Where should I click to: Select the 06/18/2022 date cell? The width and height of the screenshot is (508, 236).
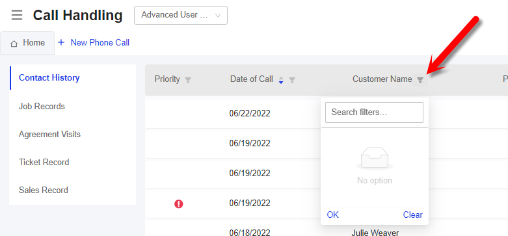pyautogui.click(x=250, y=233)
